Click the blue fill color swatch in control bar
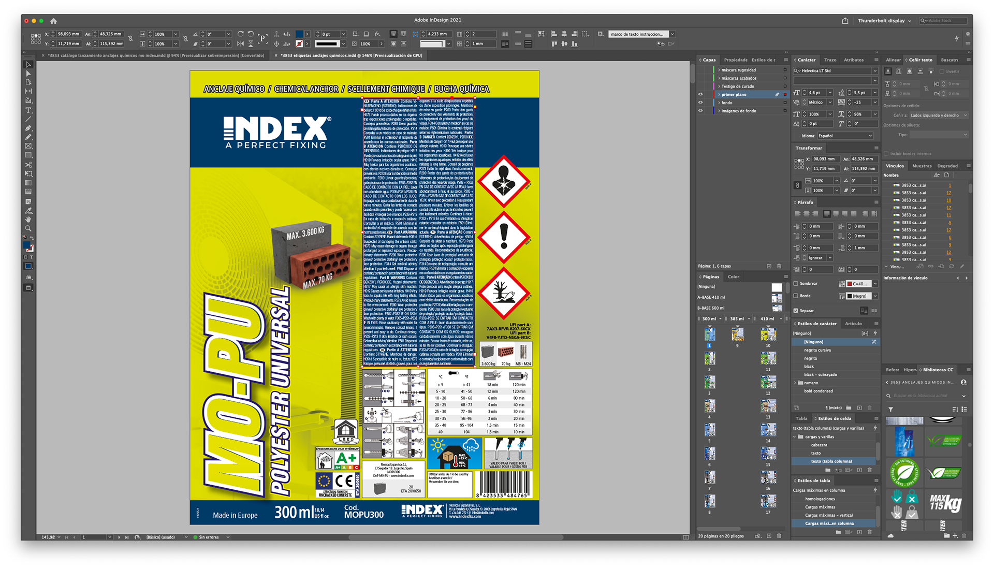 coord(299,34)
